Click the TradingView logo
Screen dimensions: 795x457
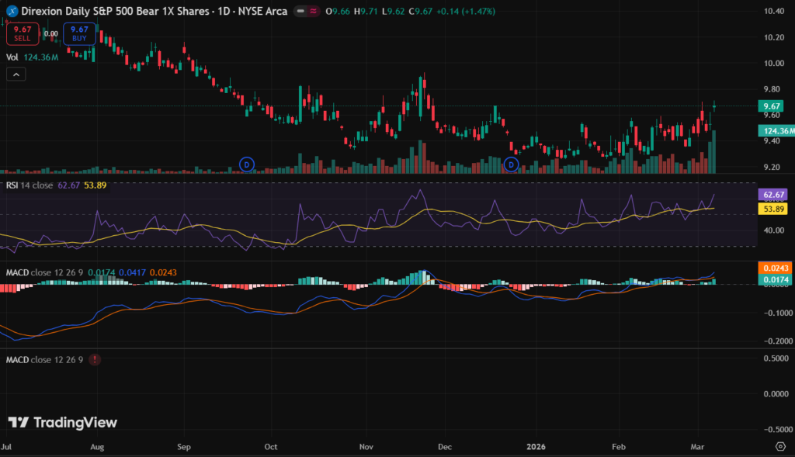pyautogui.click(x=63, y=422)
